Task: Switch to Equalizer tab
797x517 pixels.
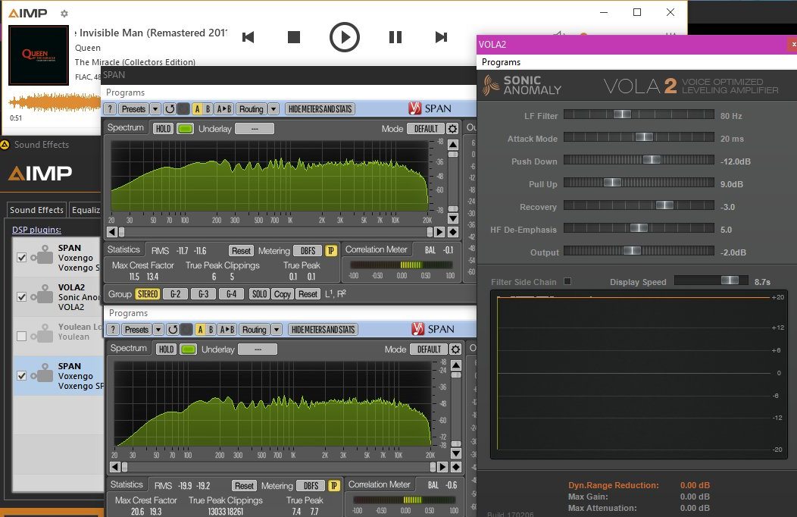Action: (x=86, y=210)
